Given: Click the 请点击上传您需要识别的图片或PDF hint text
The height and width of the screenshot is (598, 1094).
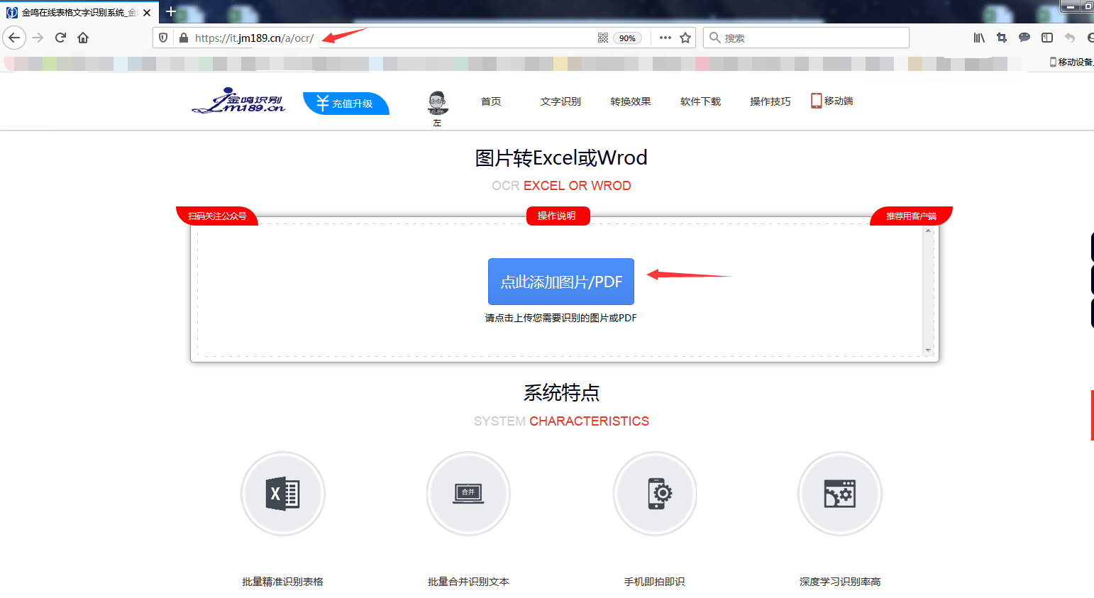Looking at the screenshot, I should pos(560,318).
